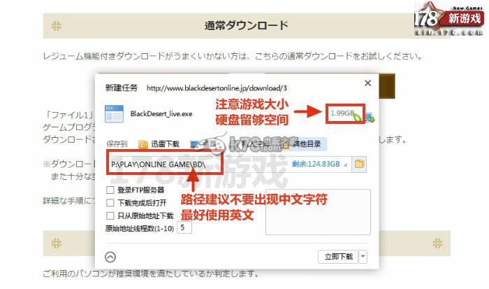Click the 原始地址线程数 number box
The image size is (489, 289).
point(185,228)
